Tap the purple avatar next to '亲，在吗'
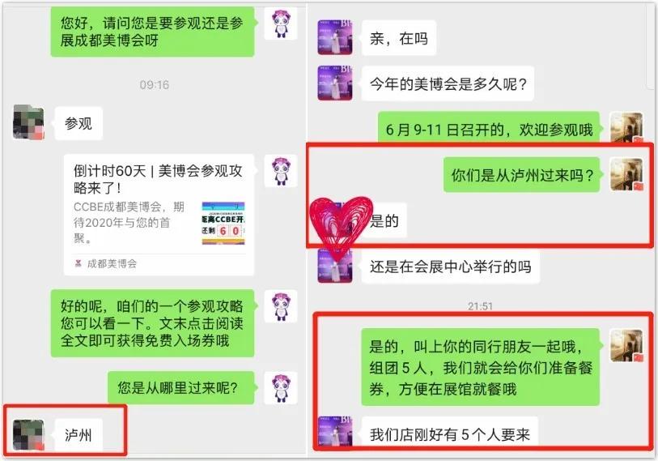Viewport: 658px width, 461px height. coord(334,37)
